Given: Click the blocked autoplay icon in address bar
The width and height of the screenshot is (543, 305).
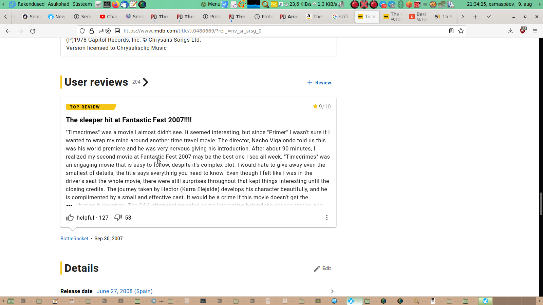Looking at the screenshot, I should coord(108,31).
